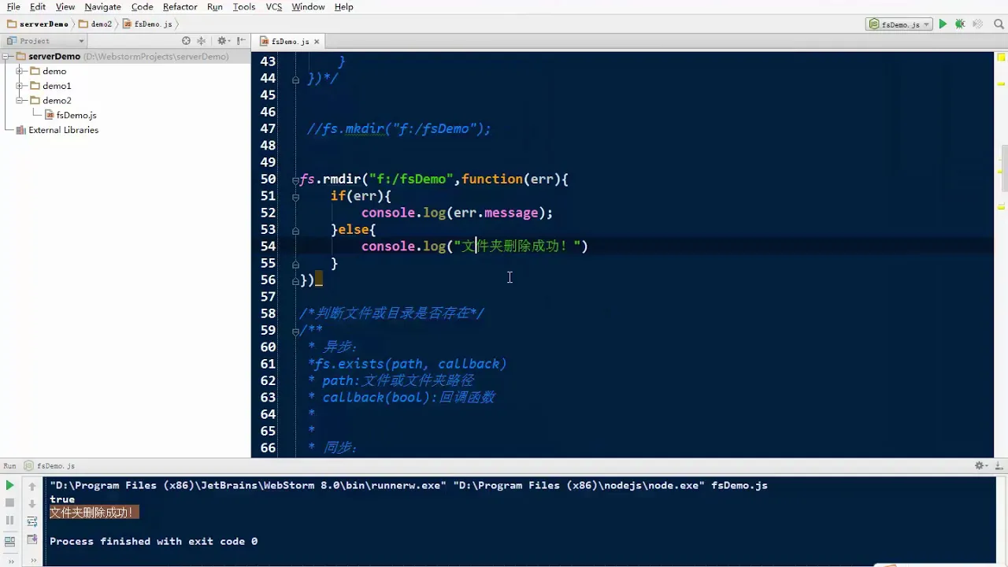Click Down the stack trace arrow
Screen dimensions: 1008x567
32,502
